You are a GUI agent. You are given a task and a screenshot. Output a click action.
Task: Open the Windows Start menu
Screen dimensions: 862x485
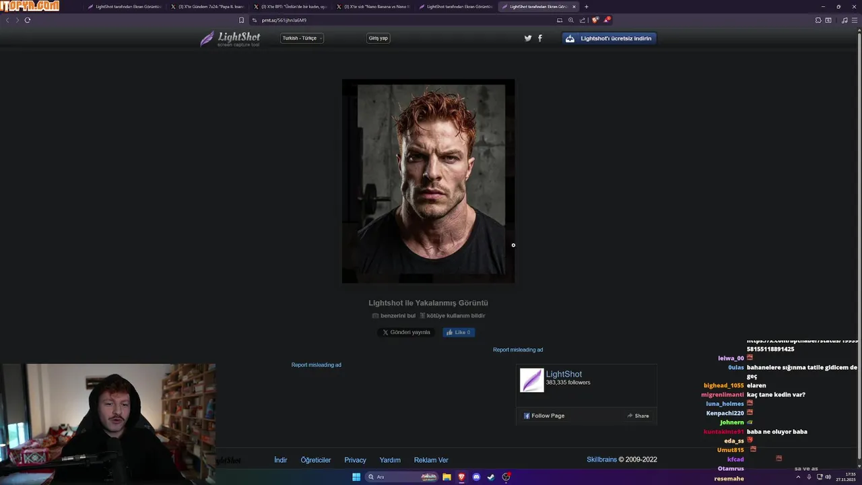356,477
